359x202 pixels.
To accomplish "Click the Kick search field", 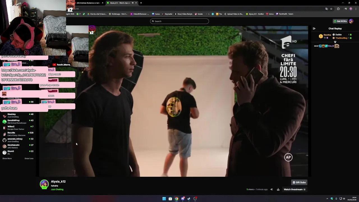I will [179, 21].
